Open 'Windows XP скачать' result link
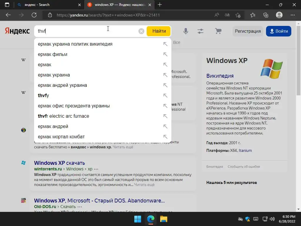 59,163
